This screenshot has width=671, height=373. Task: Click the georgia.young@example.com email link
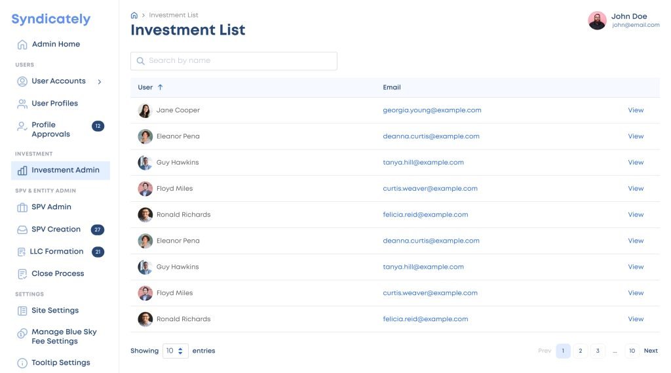pyautogui.click(x=432, y=110)
